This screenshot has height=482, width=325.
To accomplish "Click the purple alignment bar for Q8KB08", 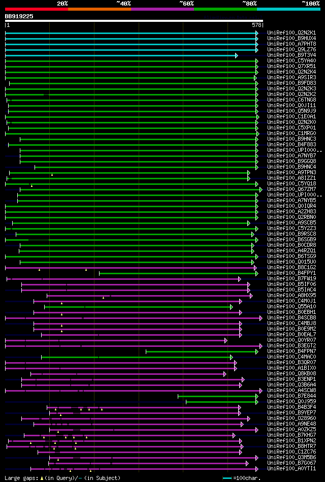I will [127, 374].
